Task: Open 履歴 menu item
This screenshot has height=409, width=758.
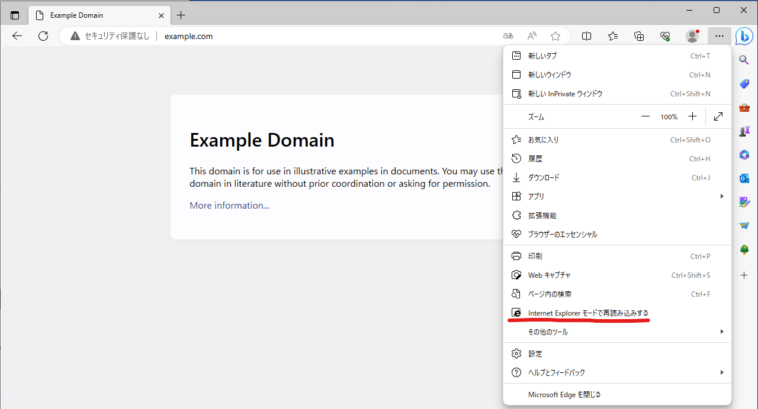Action: [617, 159]
